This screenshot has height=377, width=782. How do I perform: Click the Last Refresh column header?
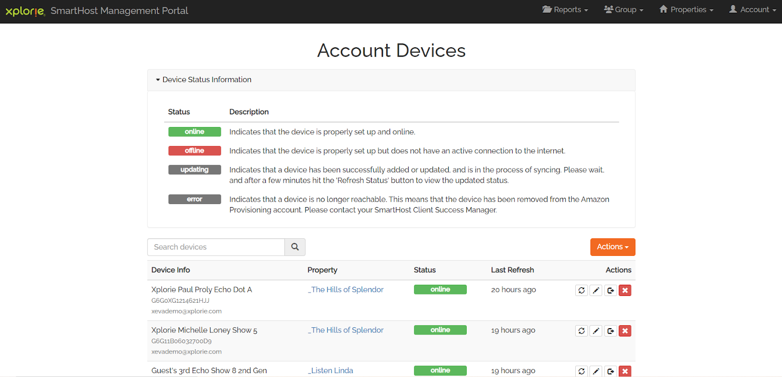click(x=513, y=270)
